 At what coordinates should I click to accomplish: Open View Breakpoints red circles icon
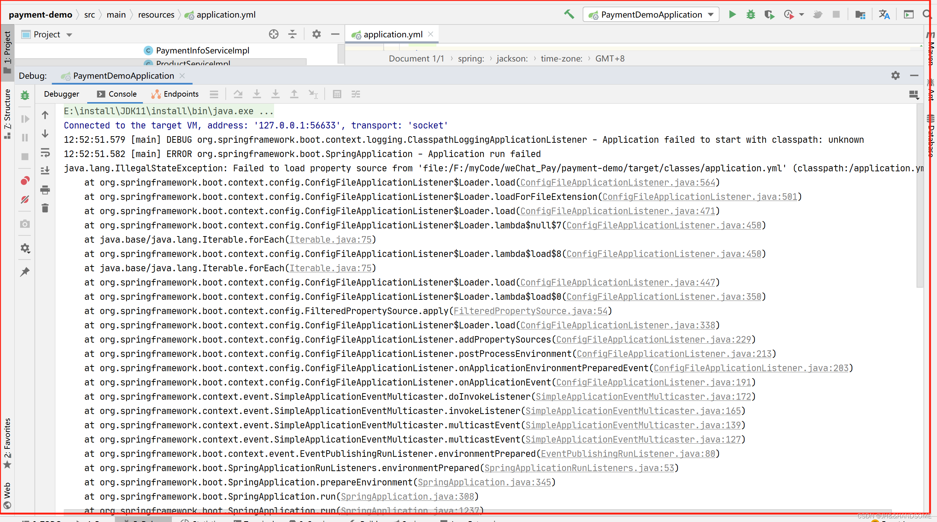[25, 181]
